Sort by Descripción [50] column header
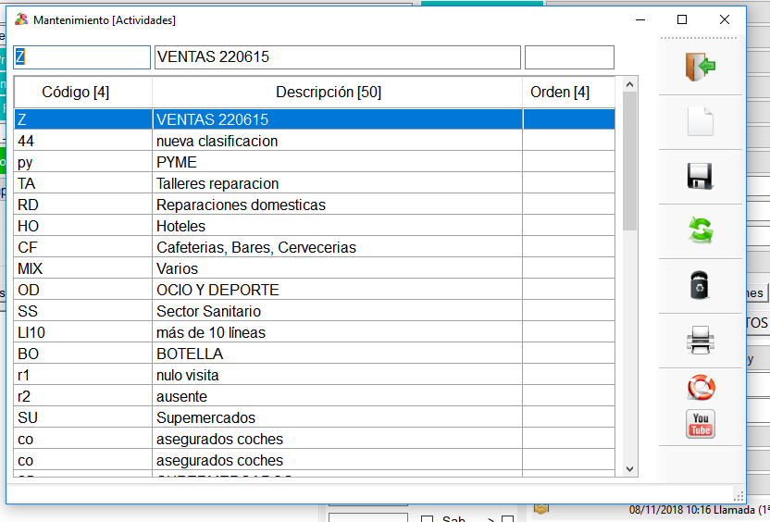Viewport: 770px width, 522px height. coord(338,93)
